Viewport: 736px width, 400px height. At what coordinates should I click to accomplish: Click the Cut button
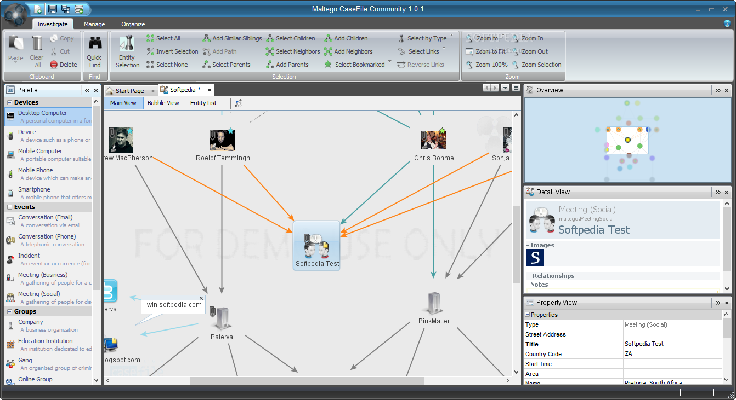60,51
